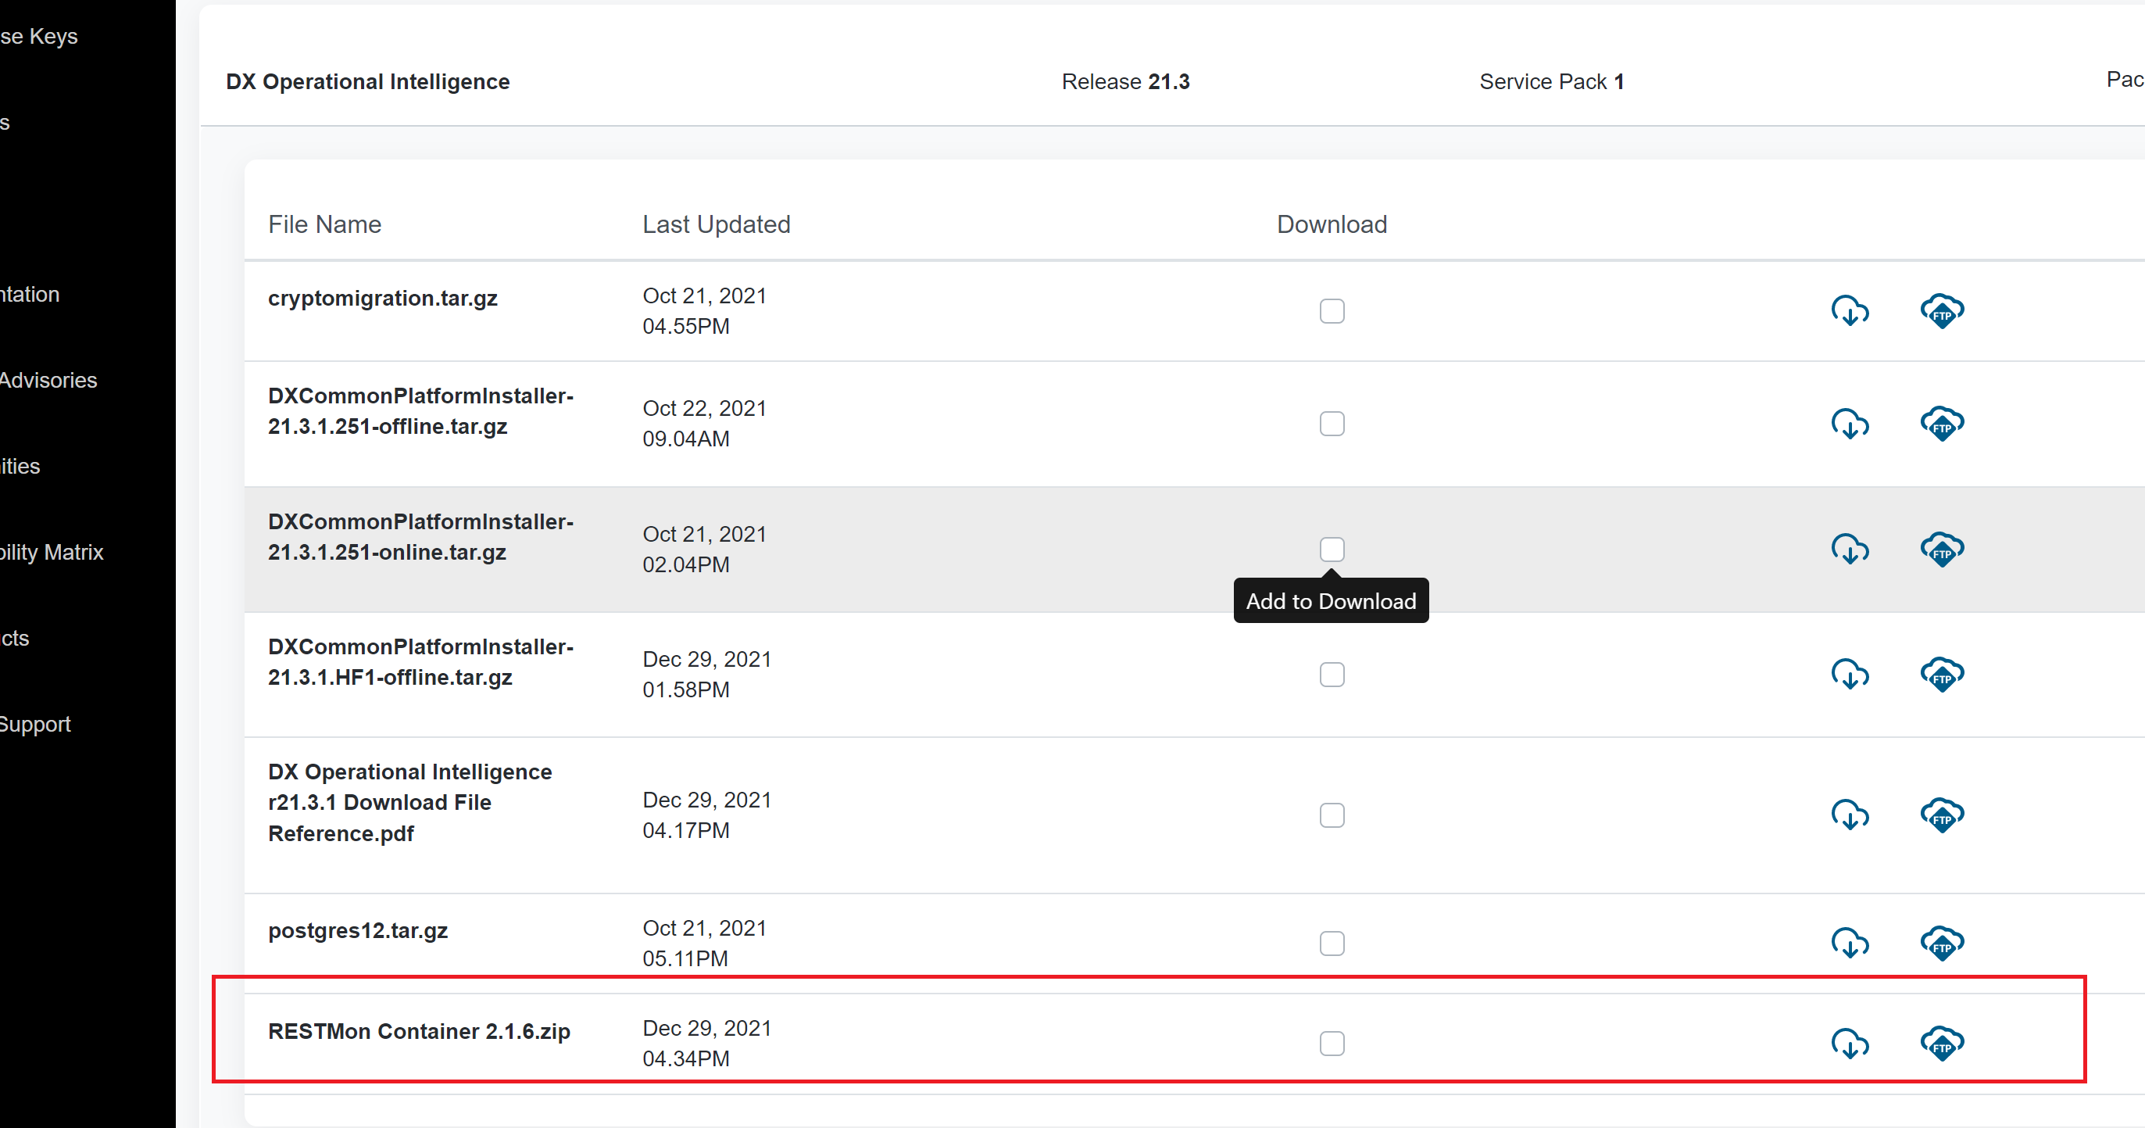Viewport: 2145px width, 1128px height.
Task: Click the Release 21.3 label
Action: coord(1125,81)
